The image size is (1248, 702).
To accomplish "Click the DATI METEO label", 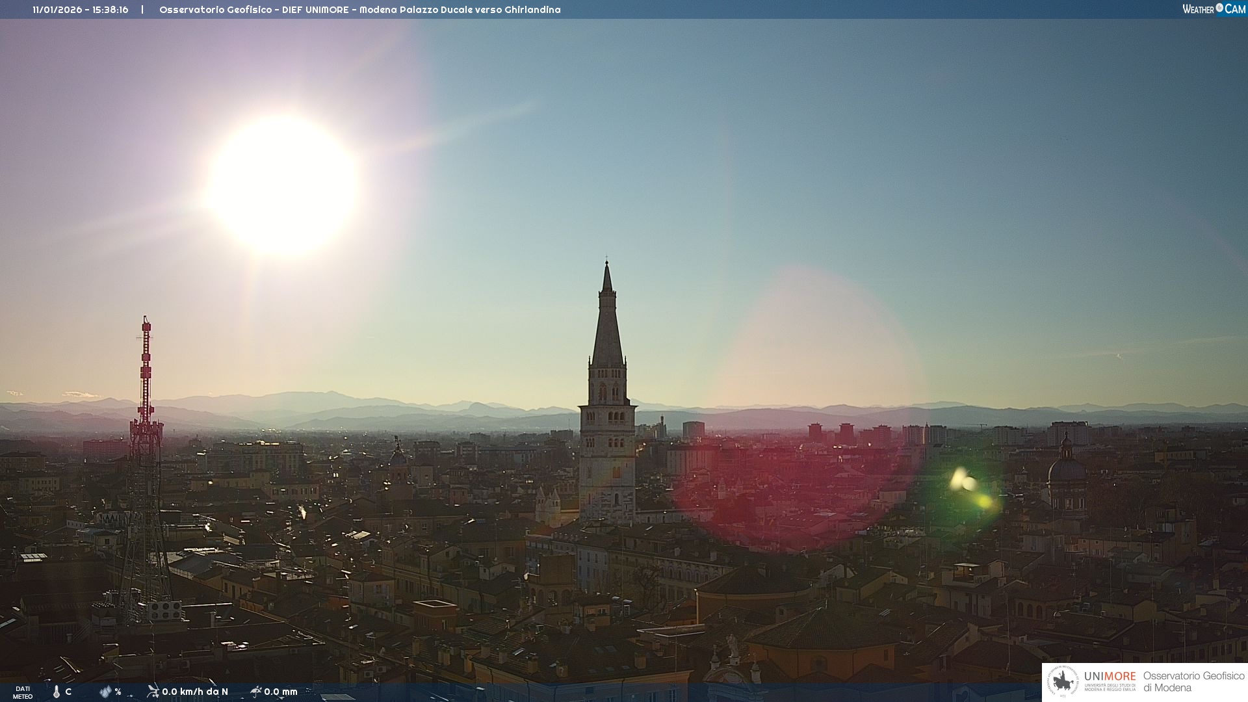I will 23,692.
